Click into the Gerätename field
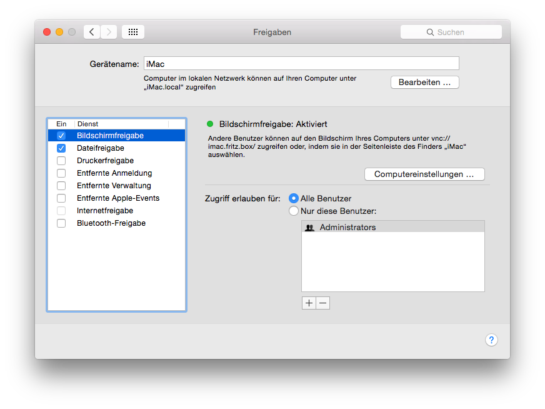Screen dimensions: 545x409 pyautogui.click(x=301, y=64)
